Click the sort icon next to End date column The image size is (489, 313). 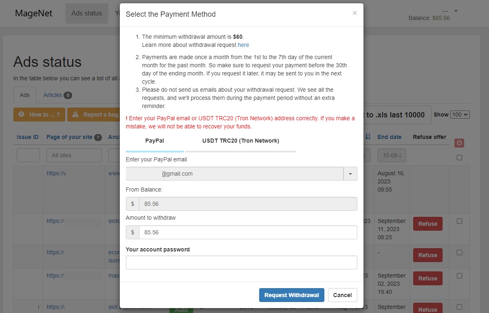[368, 137]
